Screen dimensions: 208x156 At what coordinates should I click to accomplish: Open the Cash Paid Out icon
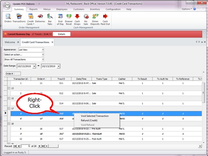pos(105,19)
